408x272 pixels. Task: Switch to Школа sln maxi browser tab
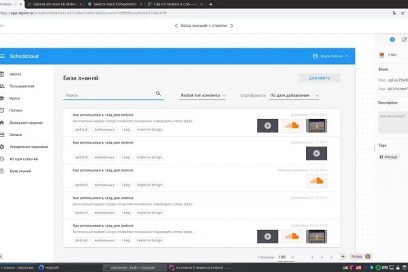pos(54,4)
